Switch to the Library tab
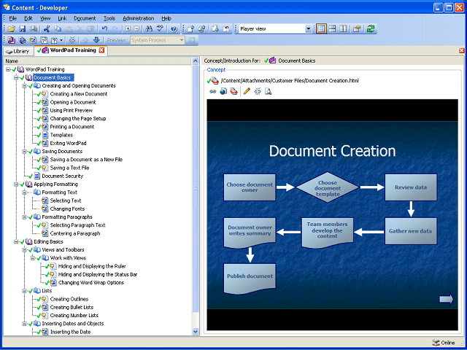This screenshot has width=467, height=350. [x=18, y=51]
